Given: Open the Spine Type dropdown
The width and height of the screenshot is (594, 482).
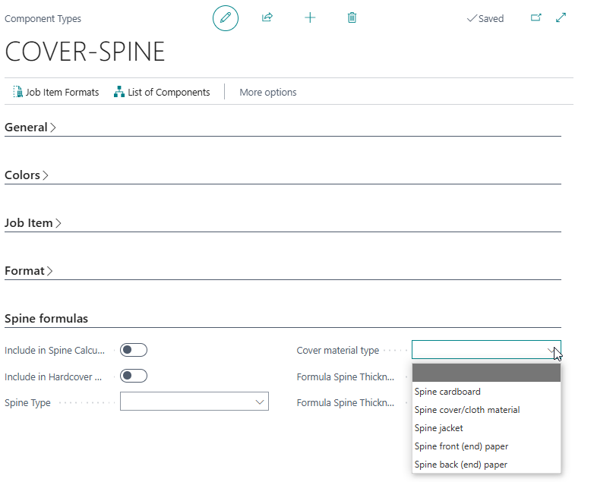Looking at the screenshot, I should (x=194, y=402).
